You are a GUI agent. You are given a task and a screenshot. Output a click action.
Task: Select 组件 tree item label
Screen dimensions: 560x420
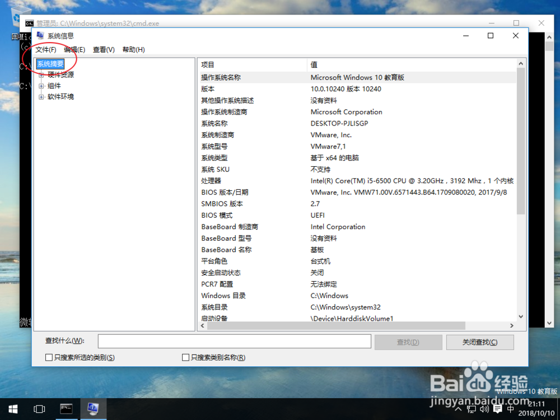click(54, 86)
